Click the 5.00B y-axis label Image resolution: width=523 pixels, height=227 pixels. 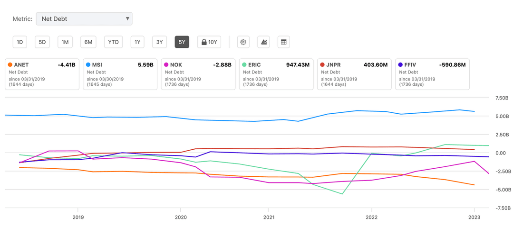503,116
